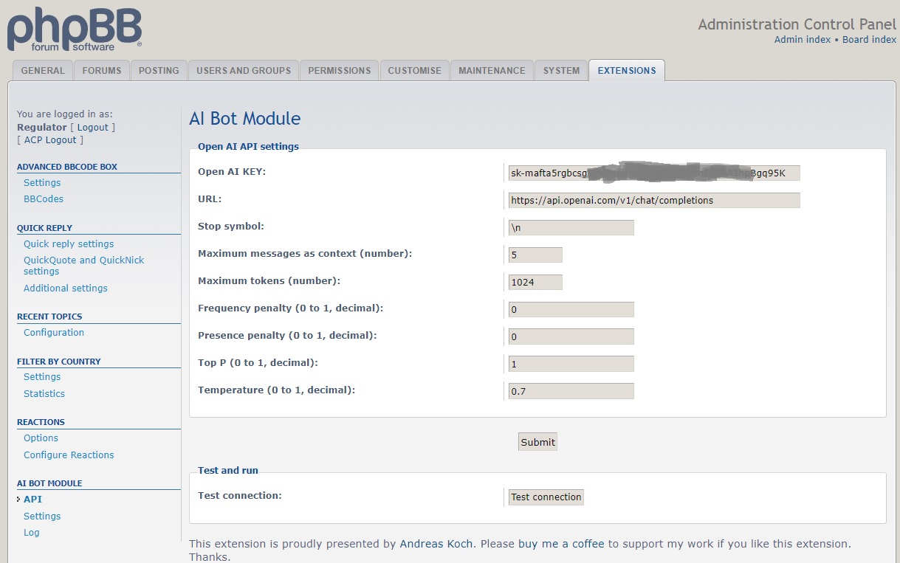
Task: Open Configure Reactions link
Action: [69, 455]
